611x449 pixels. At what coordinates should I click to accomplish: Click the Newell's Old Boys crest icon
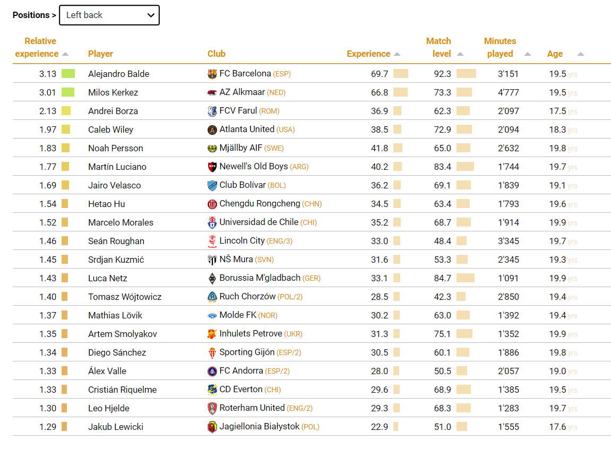coord(212,167)
